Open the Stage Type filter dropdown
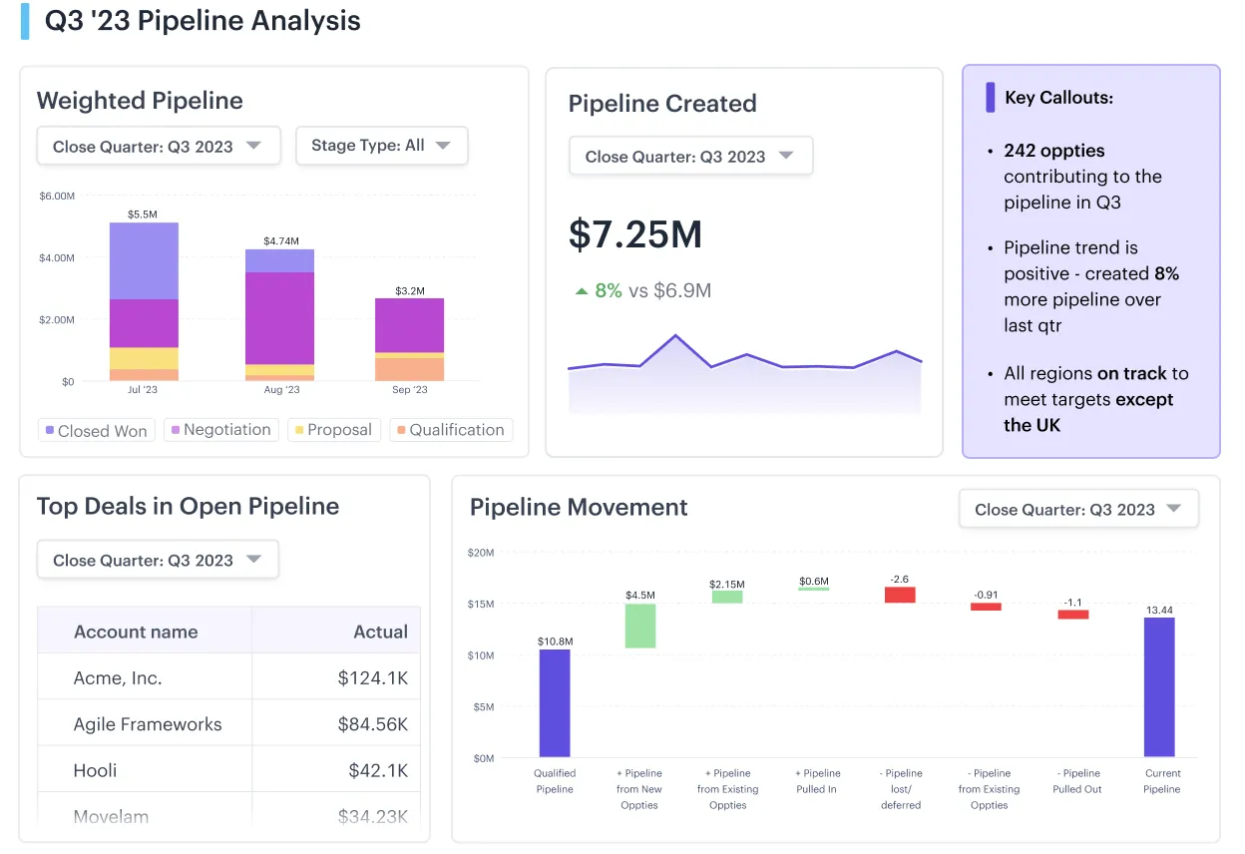 (381, 146)
